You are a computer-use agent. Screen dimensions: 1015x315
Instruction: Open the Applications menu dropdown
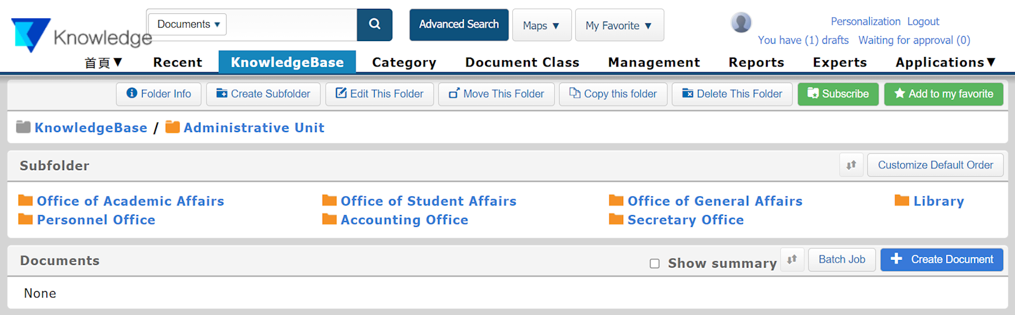point(945,62)
